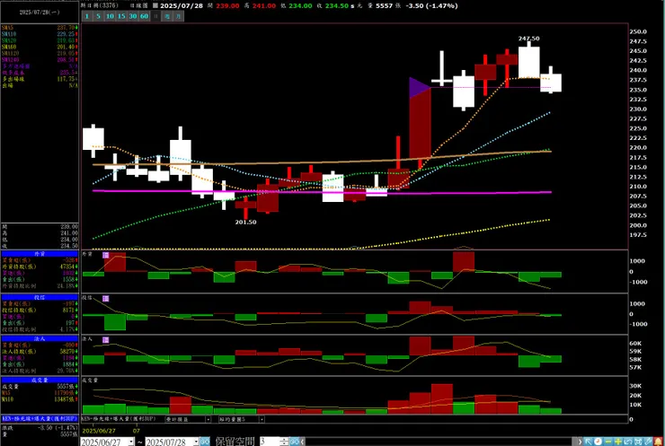
Task: Select the 1-minute timeframe button
Action: coord(87,16)
